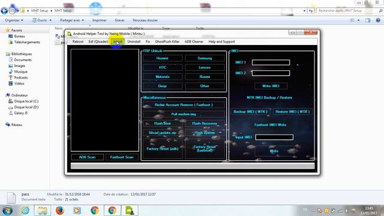Screen dimensions: 384x216
Task: Click Imprimer in Explorer toolbar
Action: pos(100,20)
